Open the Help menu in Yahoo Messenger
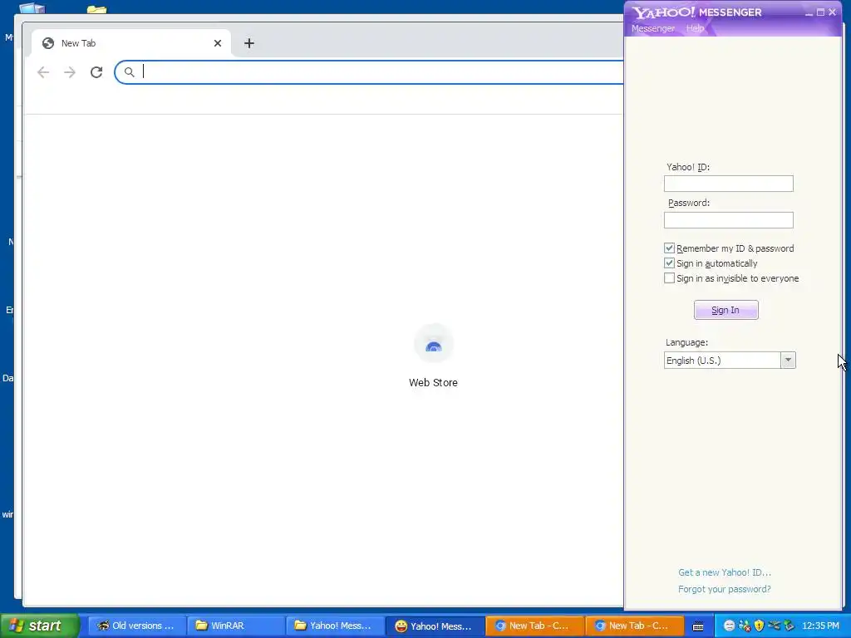 (x=695, y=28)
